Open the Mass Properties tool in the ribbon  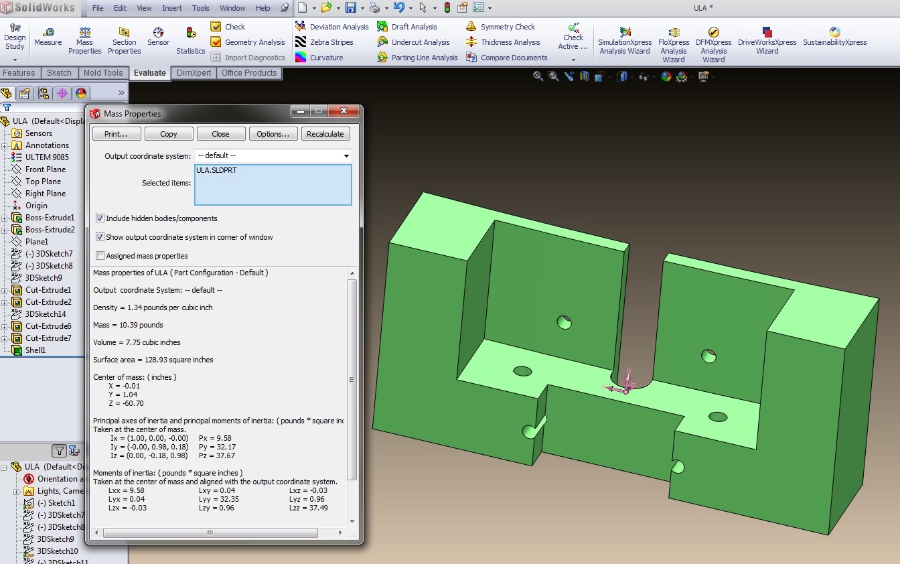84,41
